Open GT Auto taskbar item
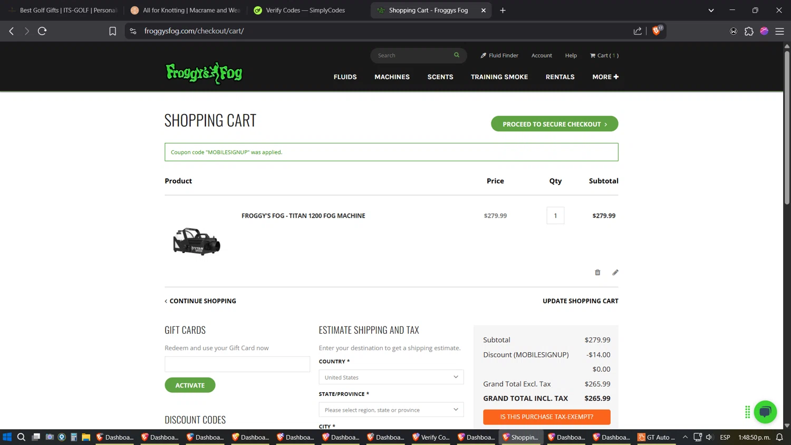791x445 pixels. click(x=657, y=437)
